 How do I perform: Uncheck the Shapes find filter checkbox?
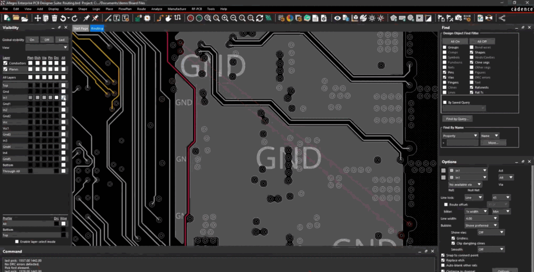471,53
